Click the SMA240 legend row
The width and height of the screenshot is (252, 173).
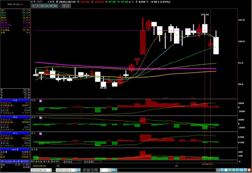[x=15, y=23]
